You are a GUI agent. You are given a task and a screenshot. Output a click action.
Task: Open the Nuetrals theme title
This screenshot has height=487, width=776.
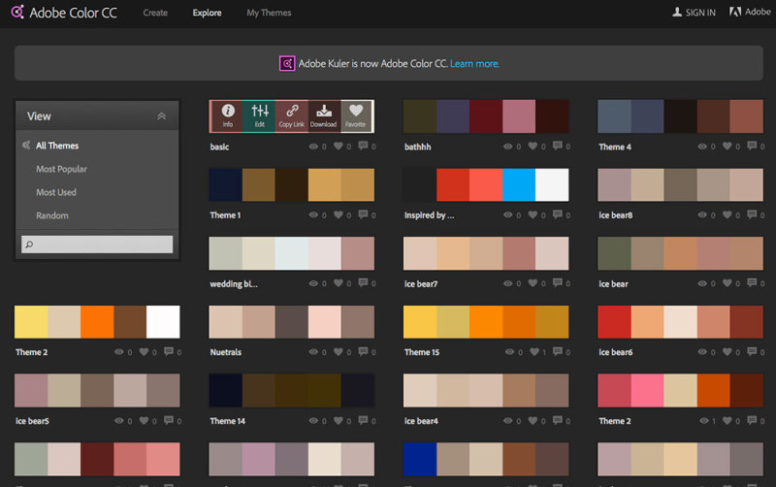point(226,352)
